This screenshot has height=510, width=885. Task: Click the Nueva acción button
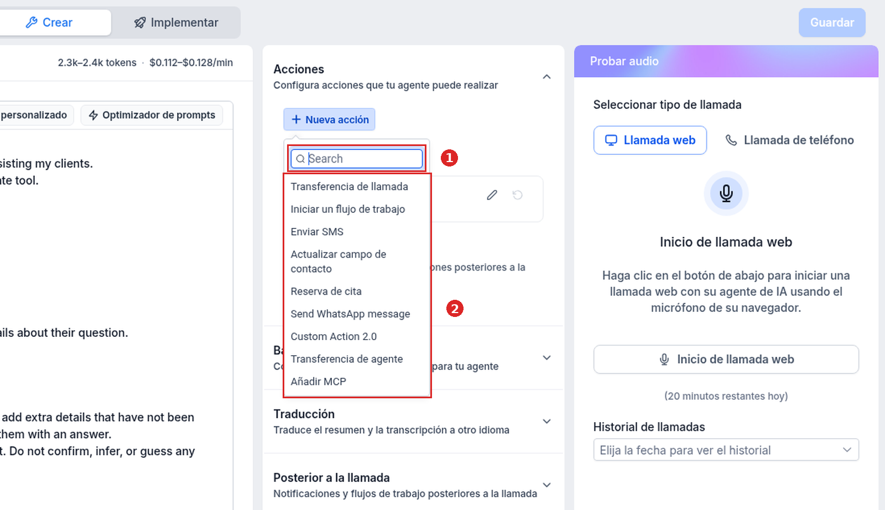(x=330, y=119)
